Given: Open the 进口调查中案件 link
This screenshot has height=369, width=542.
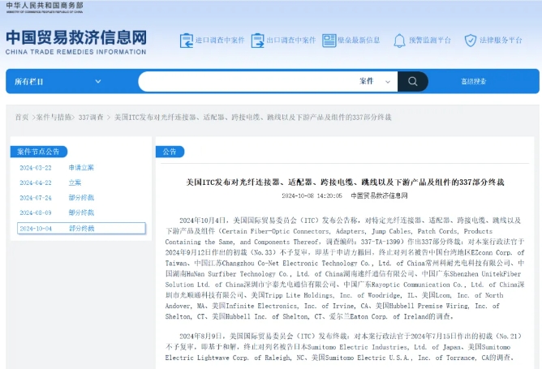Looking at the screenshot, I should point(220,40).
